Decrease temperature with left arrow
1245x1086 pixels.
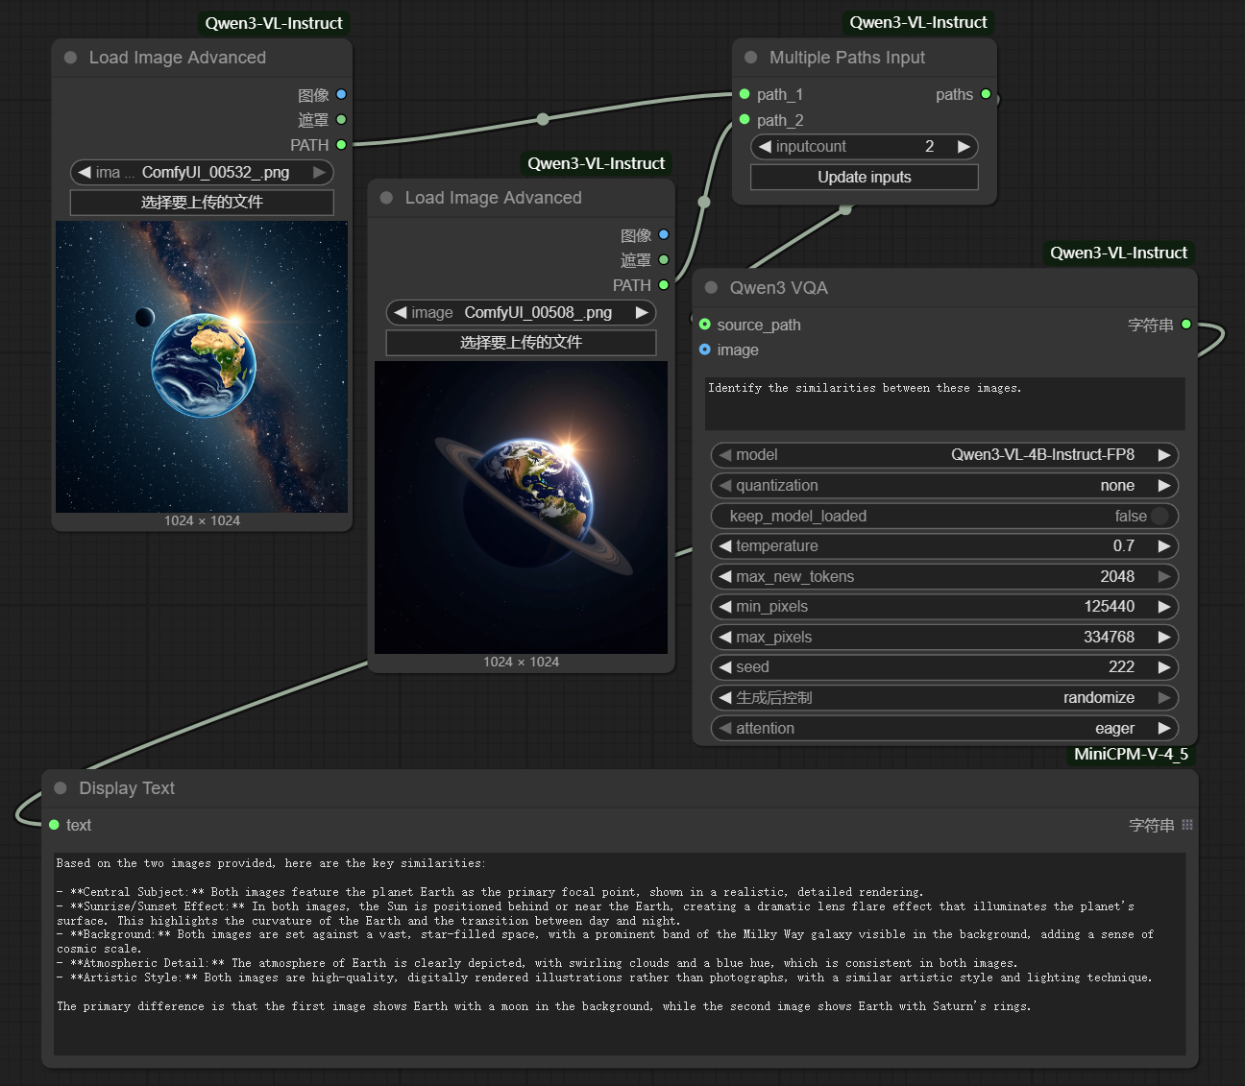(725, 546)
